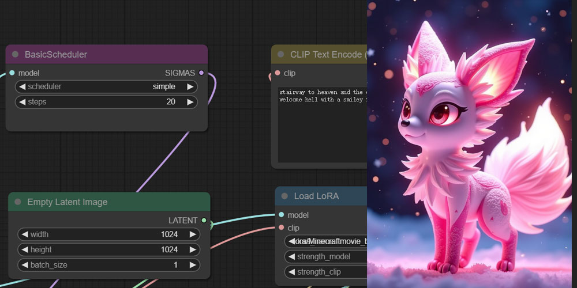Open the LoRA file name dropdown

click(x=325, y=241)
